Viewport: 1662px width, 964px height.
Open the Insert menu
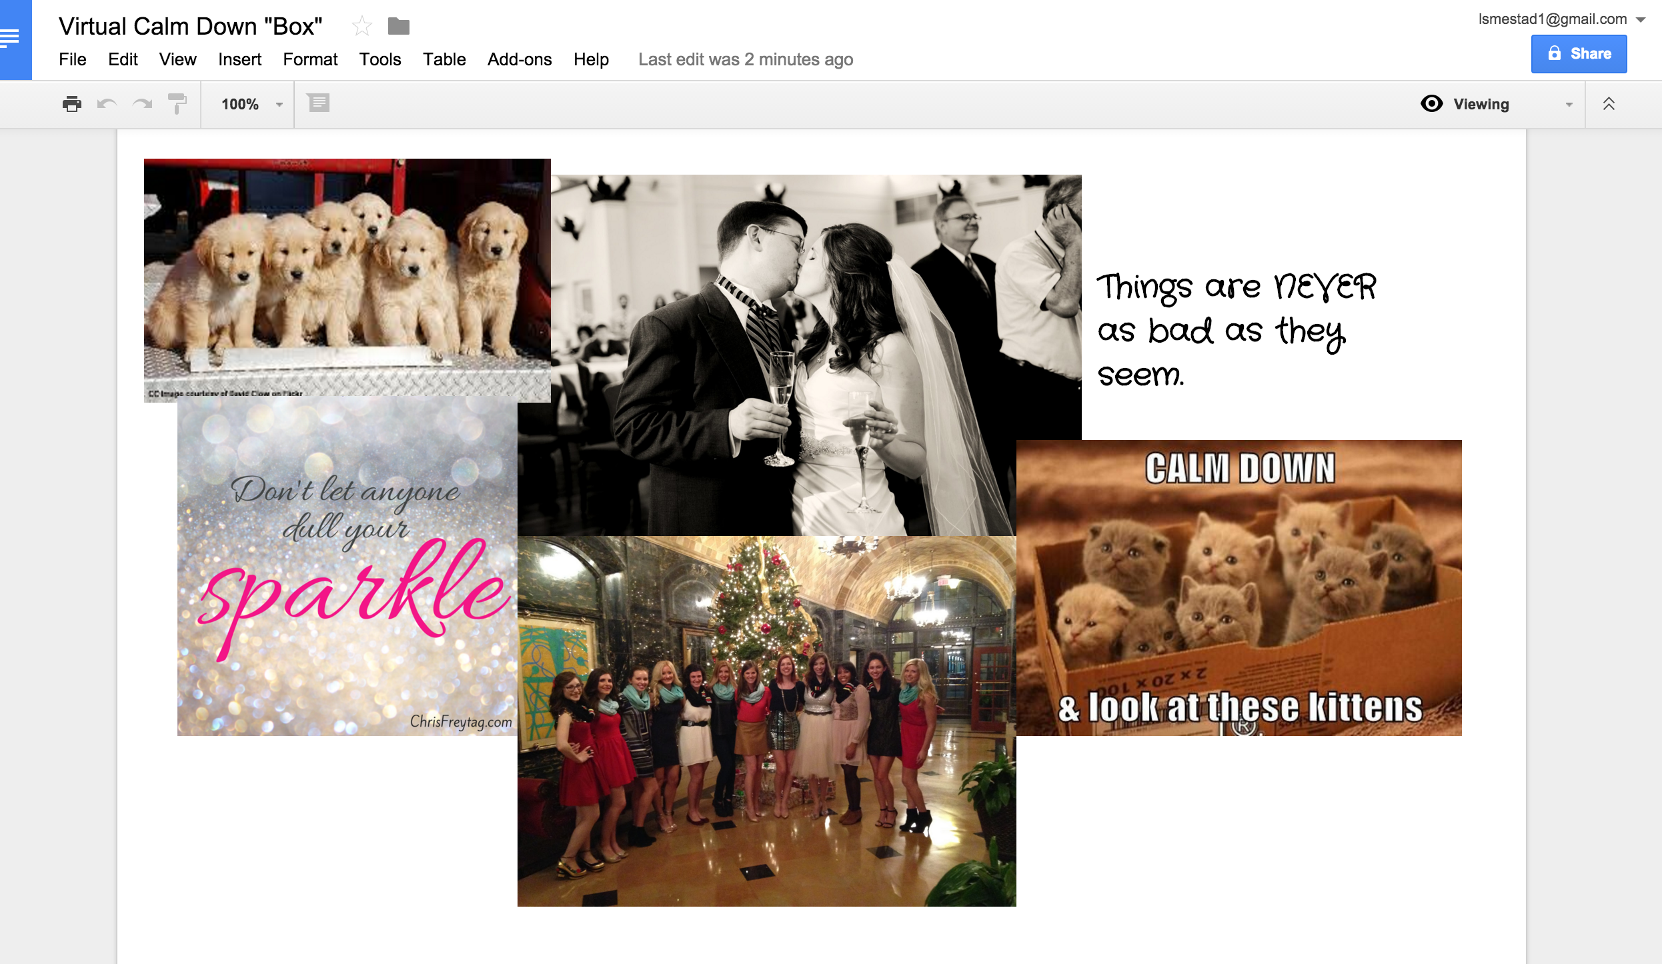tap(239, 59)
